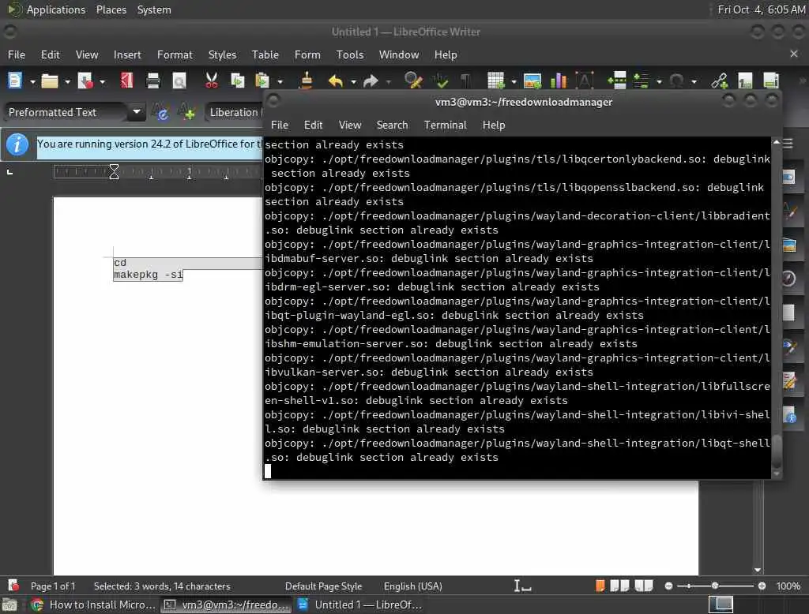Open the Styles menu in Writer
This screenshot has width=809, height=614.
pos(222,54)
